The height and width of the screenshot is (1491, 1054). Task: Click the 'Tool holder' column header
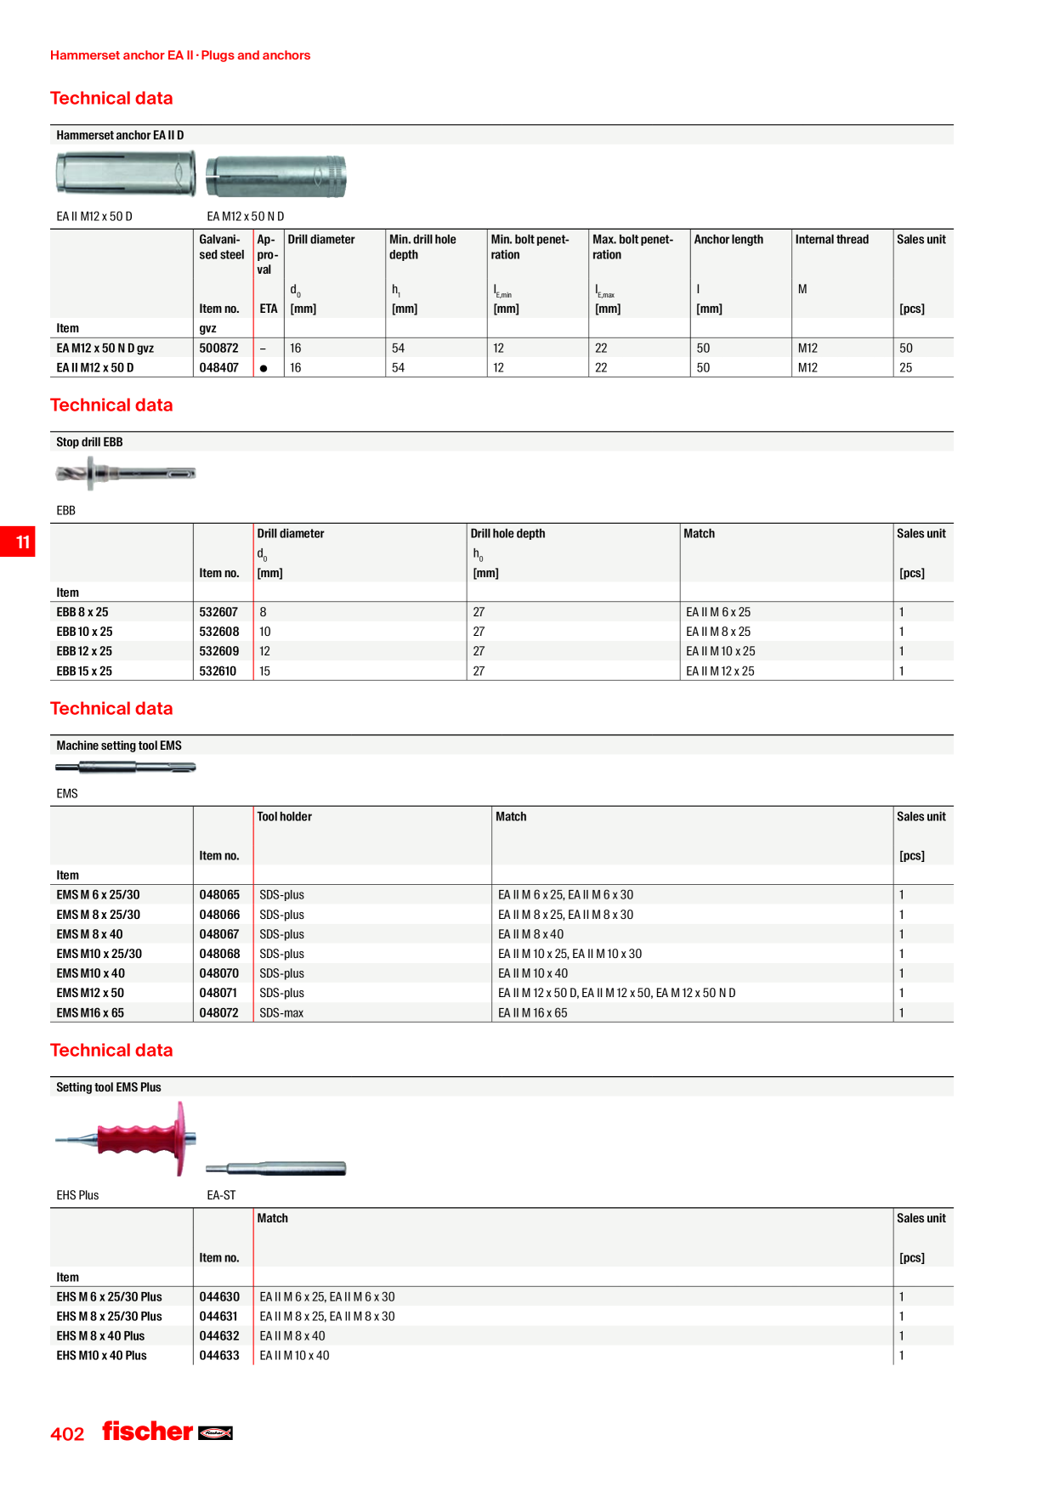[285, 817]
